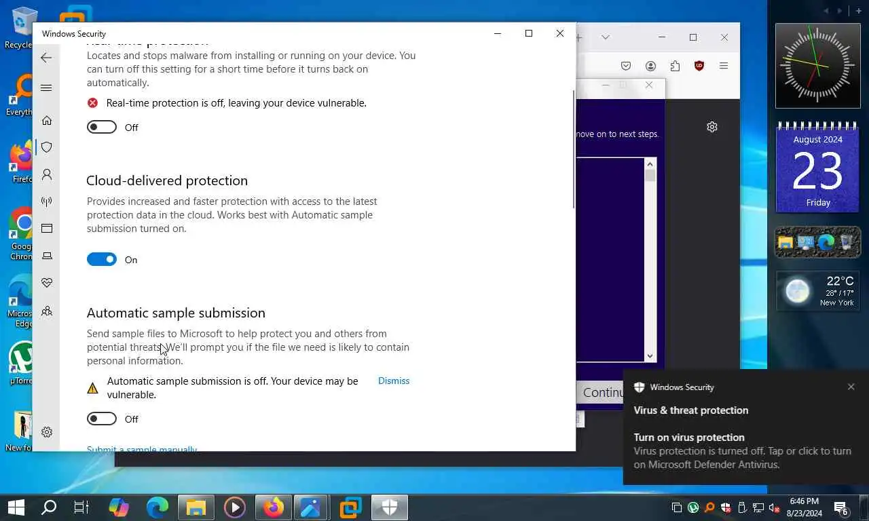Open Google Chrome desktop shortcut
Screen dimensions: 869x521
click(x=20, y=234)
